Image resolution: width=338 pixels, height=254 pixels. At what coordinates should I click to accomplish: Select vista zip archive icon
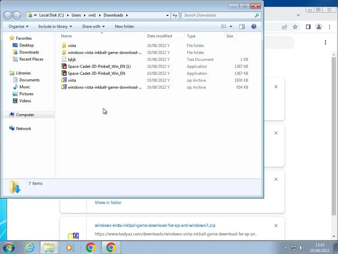[64, 80]
